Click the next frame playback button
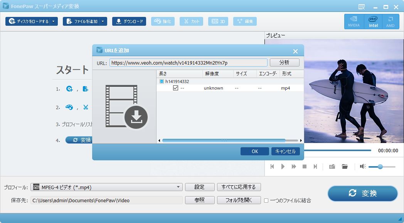Viewport: 404px width, 223px height. coord(315,166)
